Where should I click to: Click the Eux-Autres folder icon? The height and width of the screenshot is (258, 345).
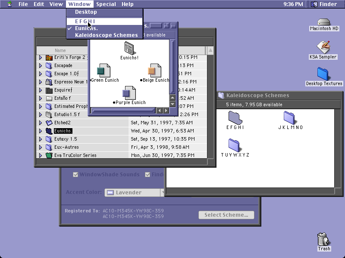pos(49,147)
